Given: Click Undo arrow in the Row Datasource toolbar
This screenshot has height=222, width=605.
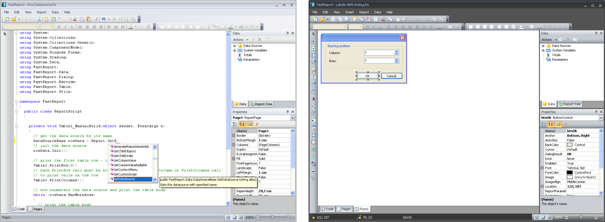Looking at the screenshot, I should coord(103,19).
